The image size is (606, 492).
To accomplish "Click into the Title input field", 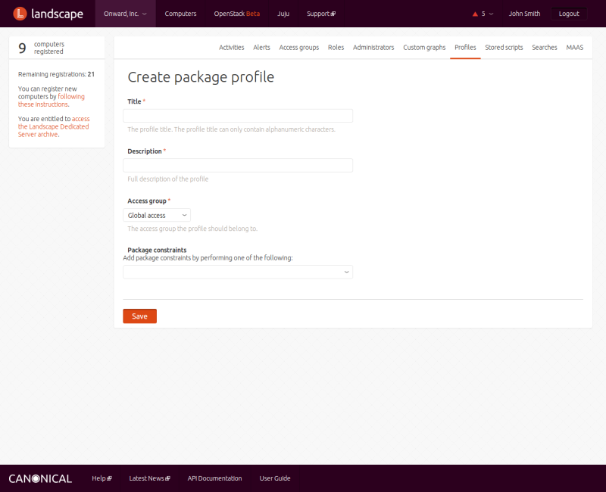I will point(238,116).
